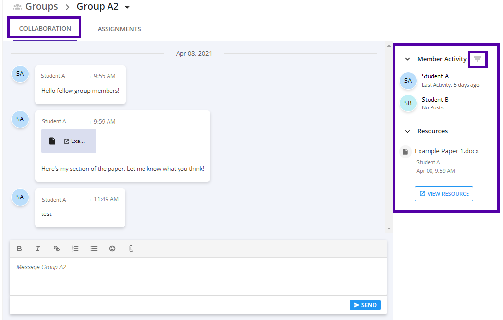Viewport: 503px width, 320px height.
Task: Switch to the Assignments tab
Action: pos(119,29)
